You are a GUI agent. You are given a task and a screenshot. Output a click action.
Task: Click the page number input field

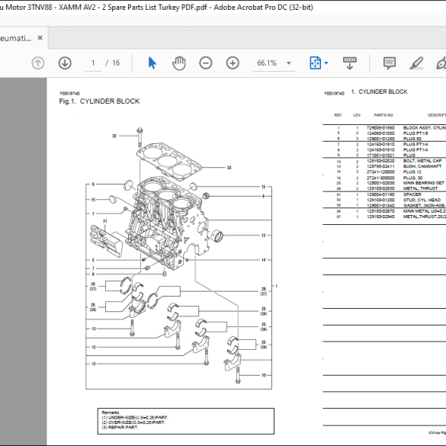click(x=93, y=63)
